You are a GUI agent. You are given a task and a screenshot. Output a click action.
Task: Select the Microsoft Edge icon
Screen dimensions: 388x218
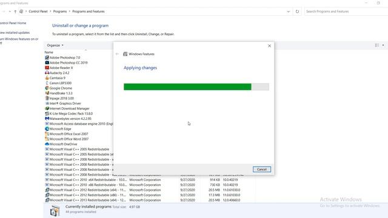click(47, 129)
